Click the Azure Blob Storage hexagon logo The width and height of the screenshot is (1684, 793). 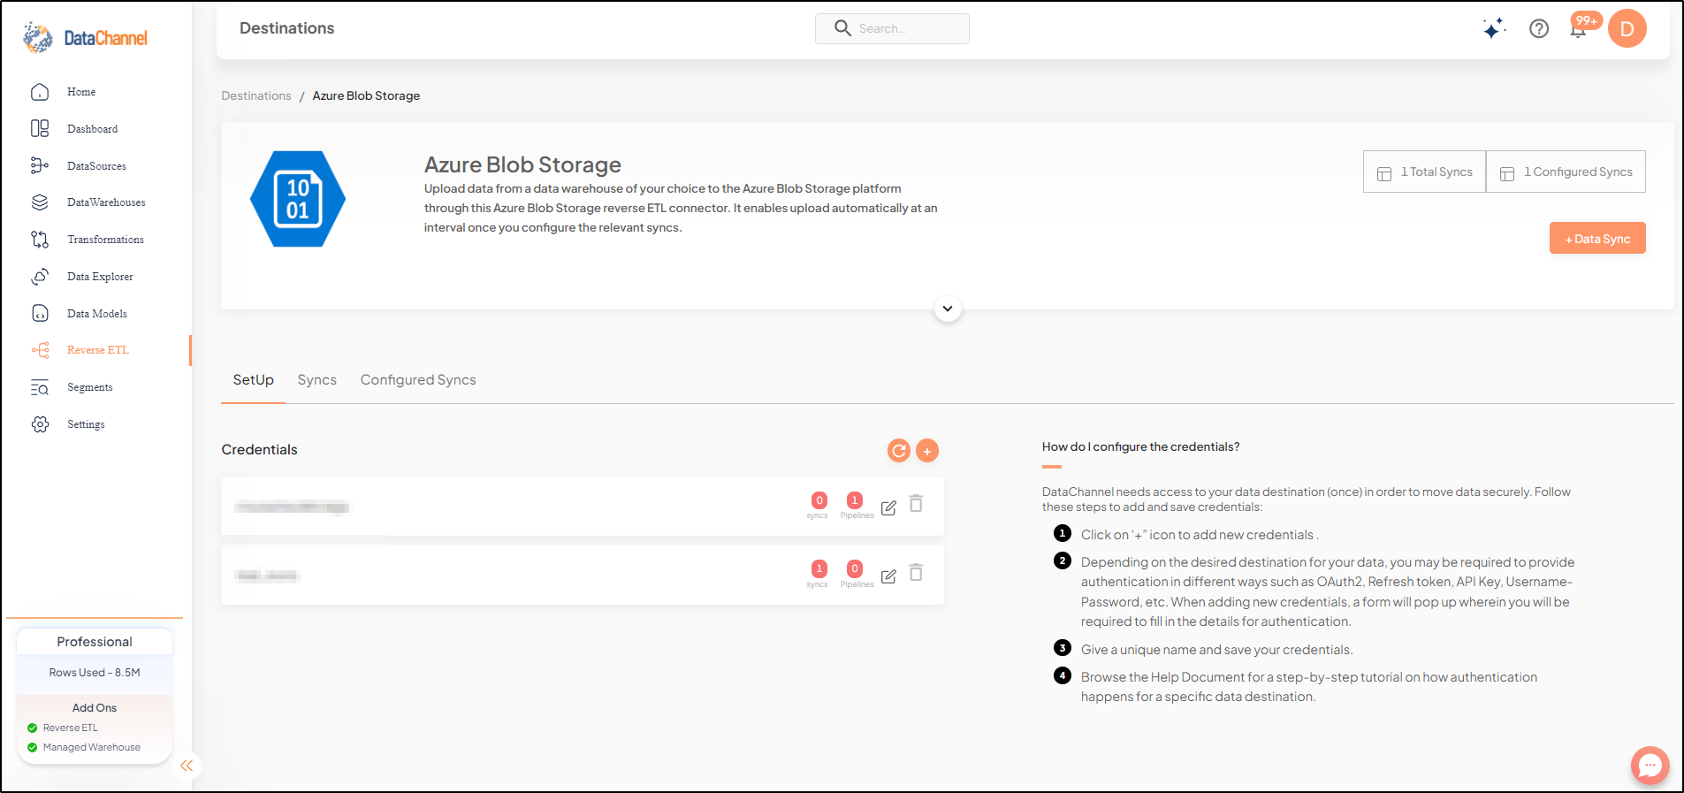click(x=298, y=199)
